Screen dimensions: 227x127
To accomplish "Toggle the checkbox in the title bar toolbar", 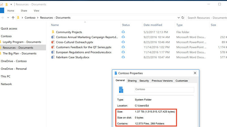I will click(1, 5).
